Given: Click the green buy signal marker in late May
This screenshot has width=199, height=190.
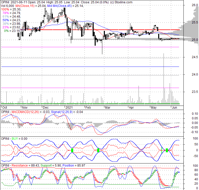Looking at the screenshot, I should coord(167,150).
